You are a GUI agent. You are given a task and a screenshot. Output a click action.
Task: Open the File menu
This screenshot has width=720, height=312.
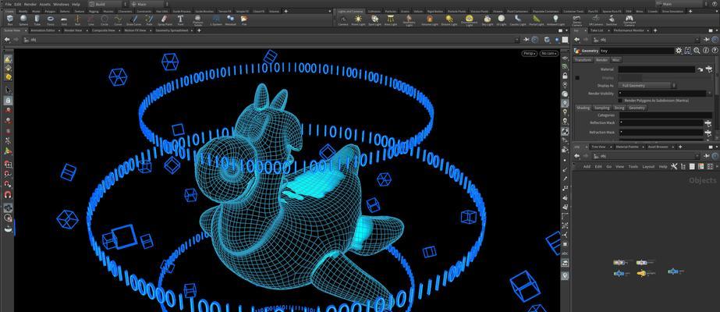[9, 4]
